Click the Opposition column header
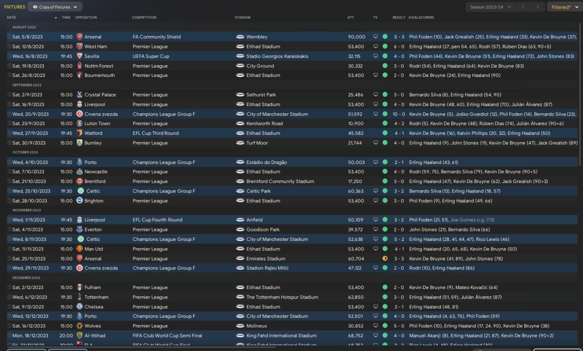 [86, 17]
